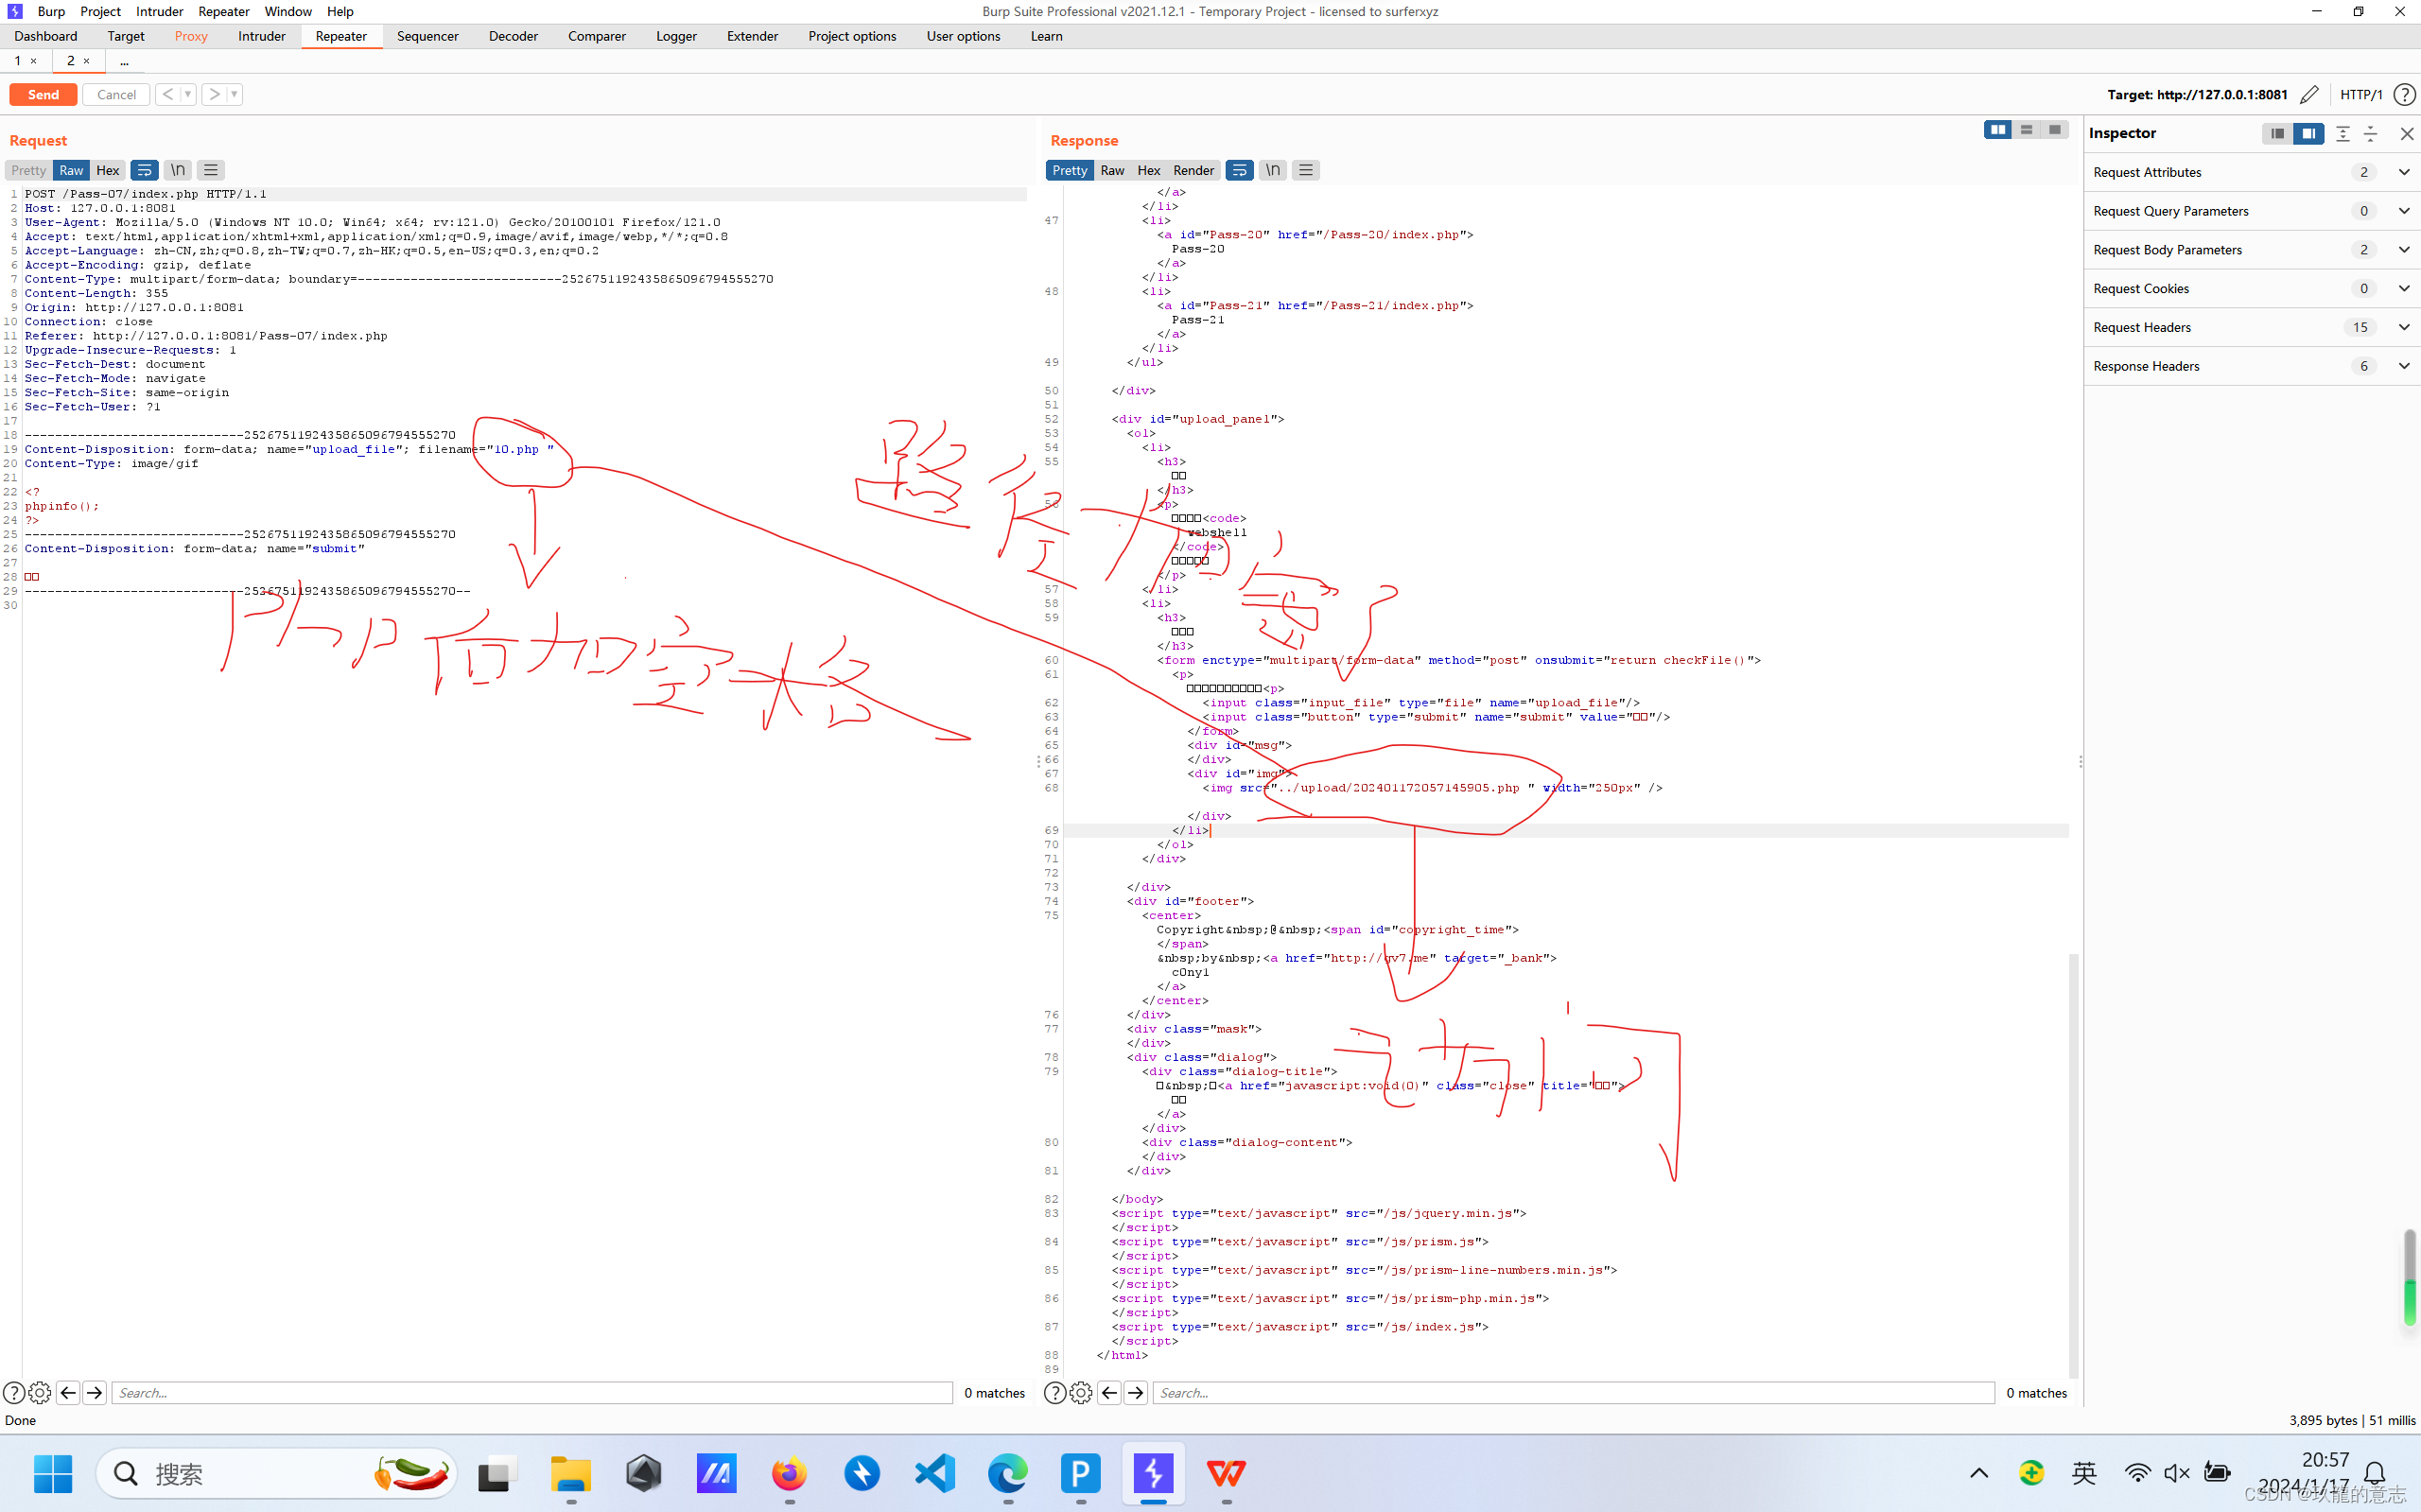Toggle non-printable characters in the Request editor

178,170
